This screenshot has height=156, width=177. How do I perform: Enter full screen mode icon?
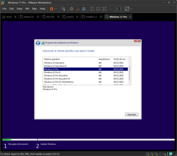tap(104, 9)
